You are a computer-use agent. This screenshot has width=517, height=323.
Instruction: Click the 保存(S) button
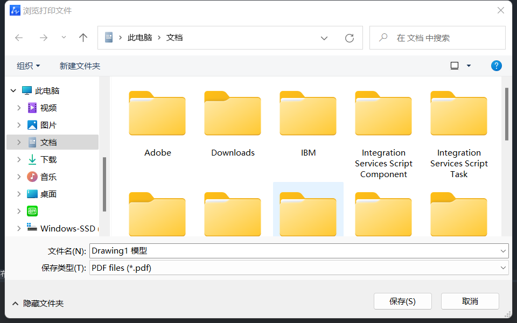403,301
